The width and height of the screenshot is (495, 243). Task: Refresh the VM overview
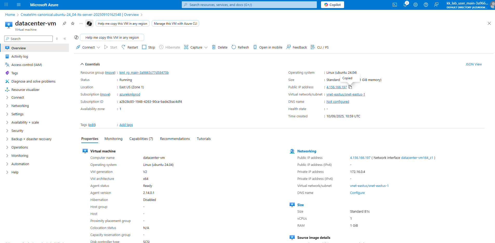tap(240, 47)
